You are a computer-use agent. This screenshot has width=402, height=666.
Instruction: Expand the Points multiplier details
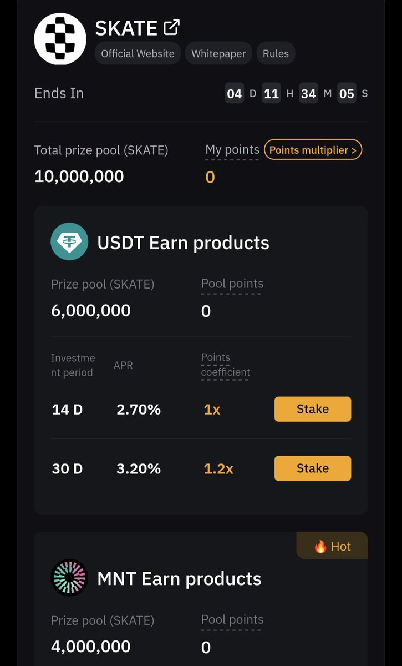pyautogui.click(x=313, y=150)
